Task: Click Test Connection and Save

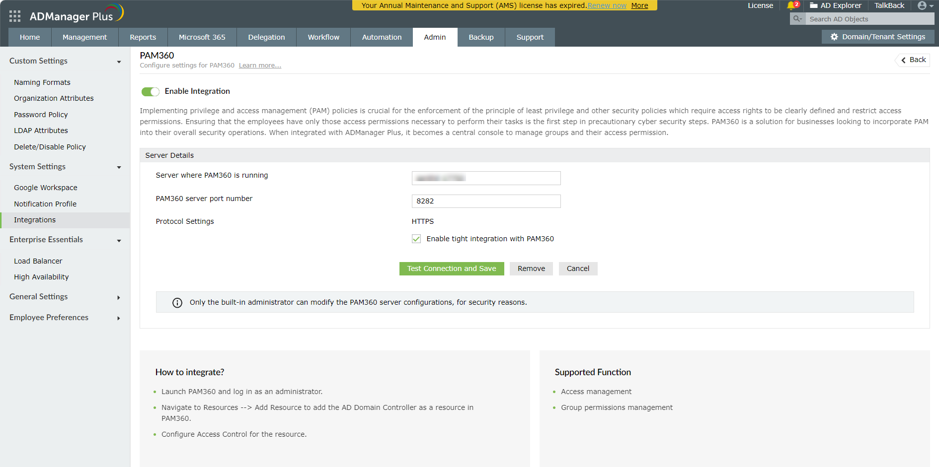Action: 451,268
